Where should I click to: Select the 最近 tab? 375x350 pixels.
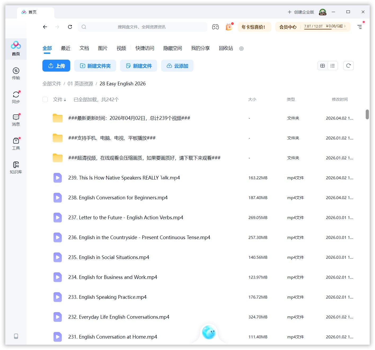[66, 48]
